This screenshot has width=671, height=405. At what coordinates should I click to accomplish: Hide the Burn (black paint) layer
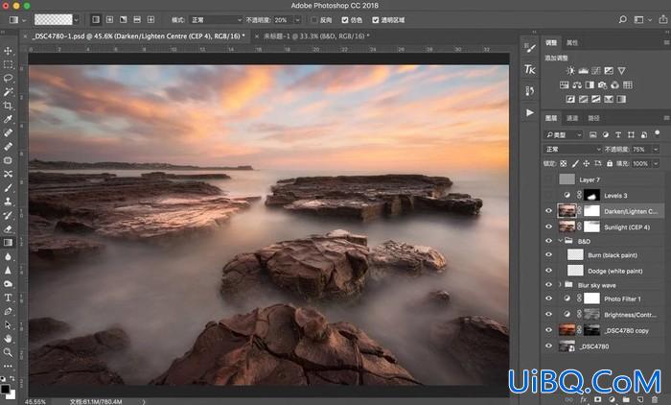(548, 255)
